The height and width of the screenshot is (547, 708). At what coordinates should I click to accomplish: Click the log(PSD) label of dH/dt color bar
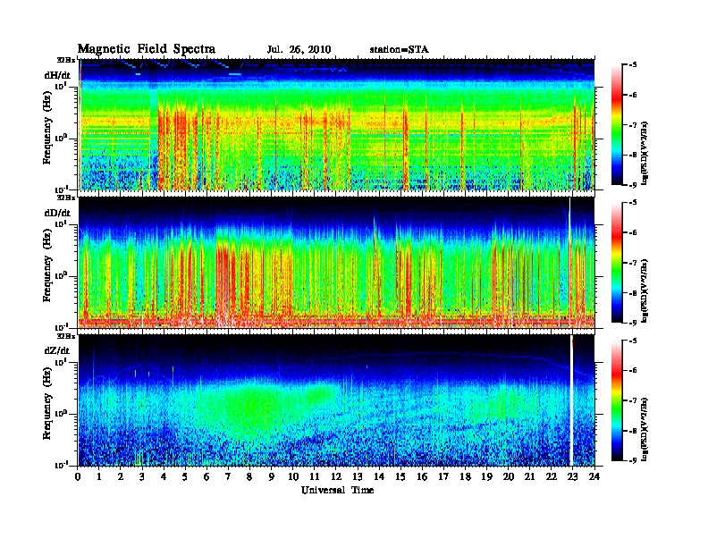point(645,153)
